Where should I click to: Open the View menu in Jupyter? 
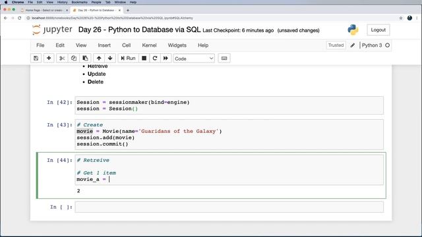pyautogui.click(x=80, y=45)
